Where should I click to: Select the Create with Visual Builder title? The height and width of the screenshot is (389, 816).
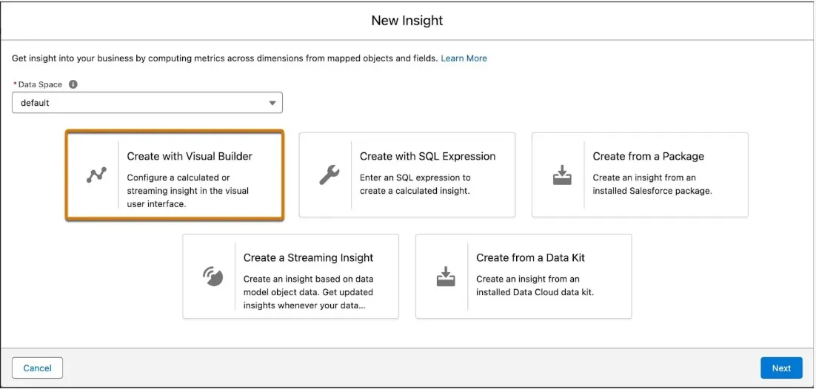coord(190,156)
